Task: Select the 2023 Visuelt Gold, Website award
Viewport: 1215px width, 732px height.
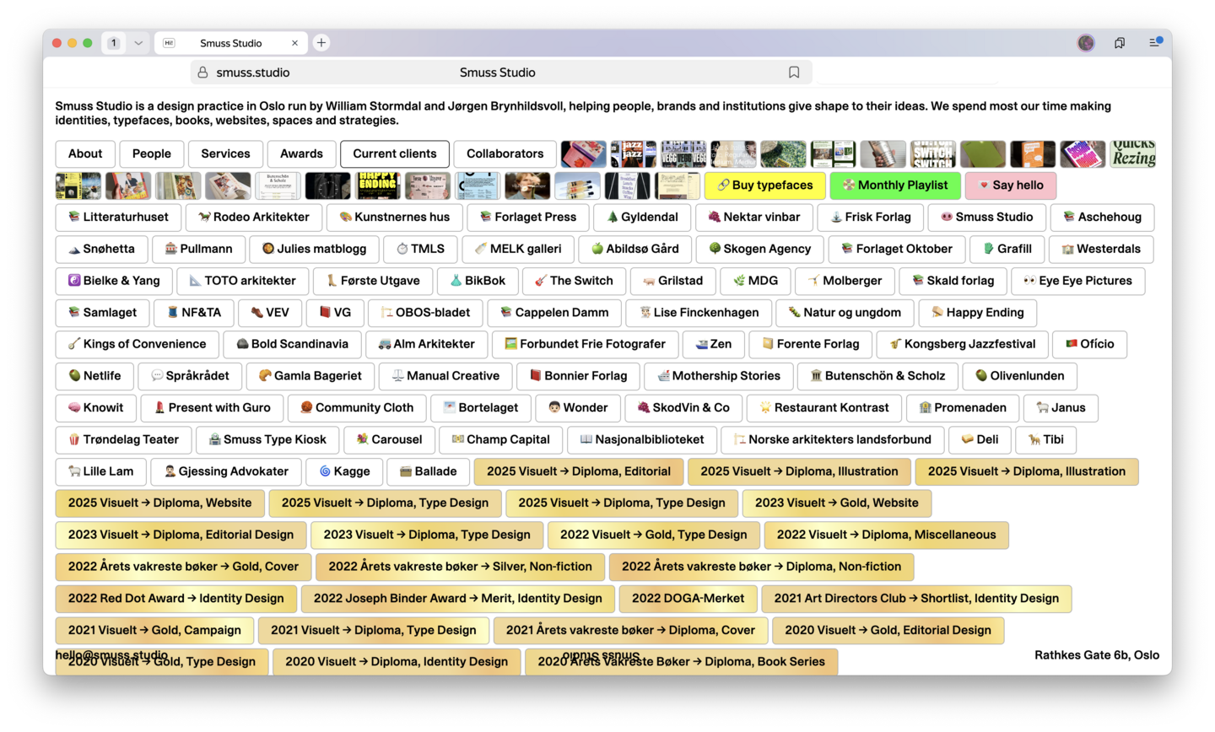Action: tap(837, 503)
